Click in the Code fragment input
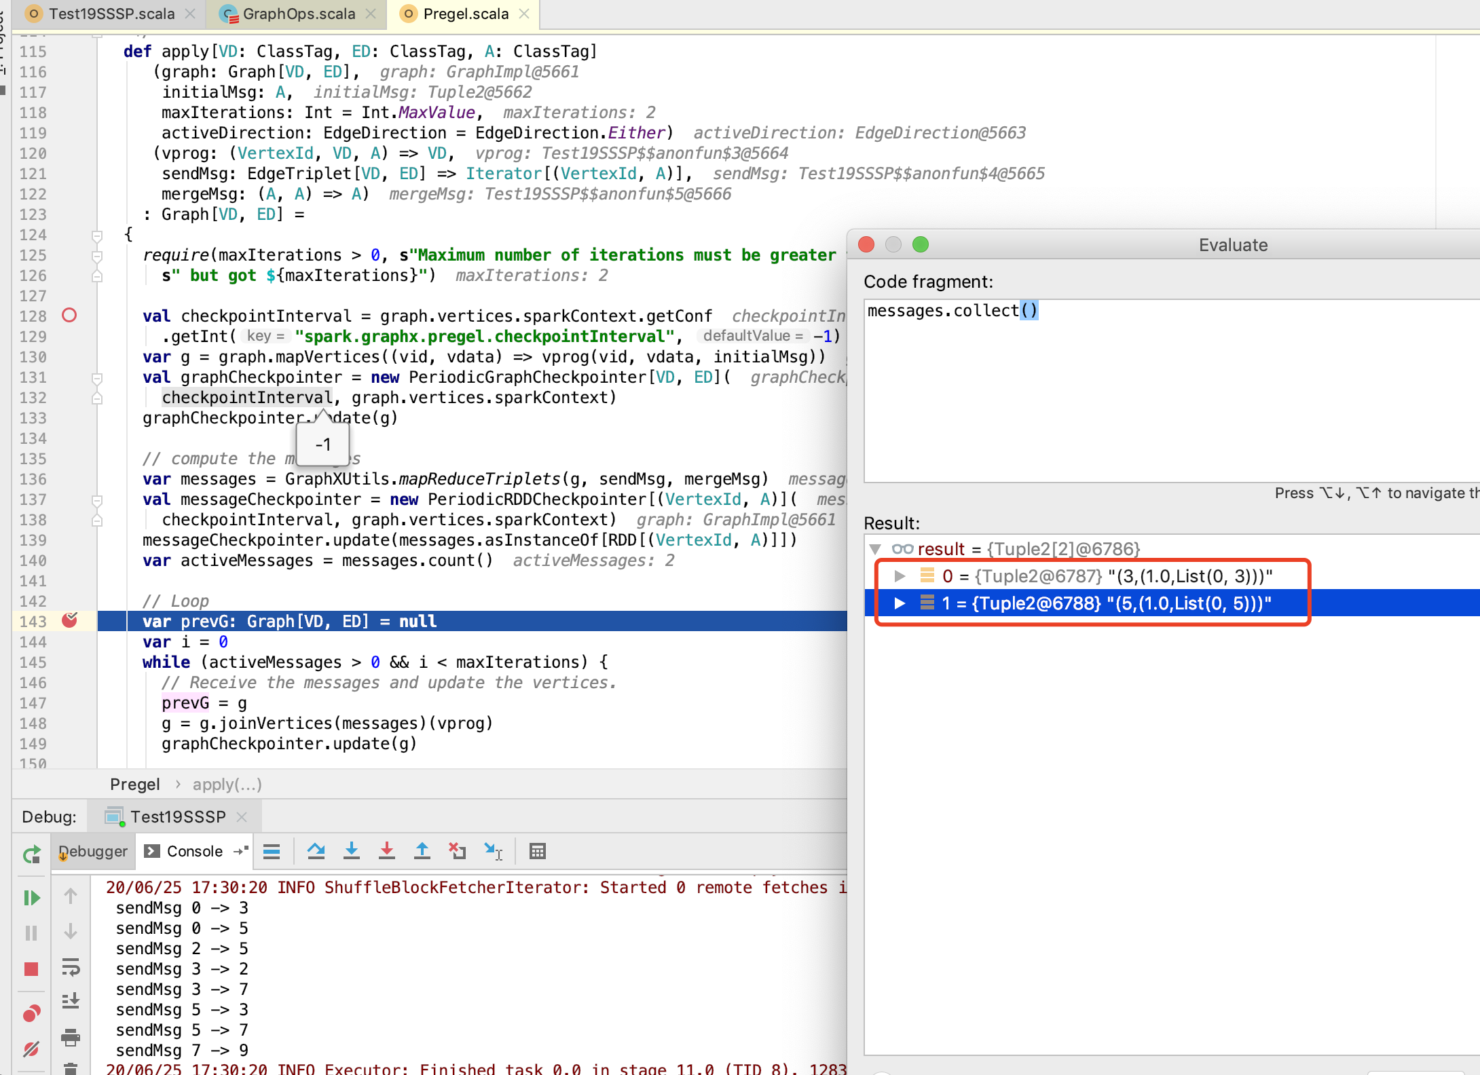1480x1075 pixels. [x=1172, y=391]
